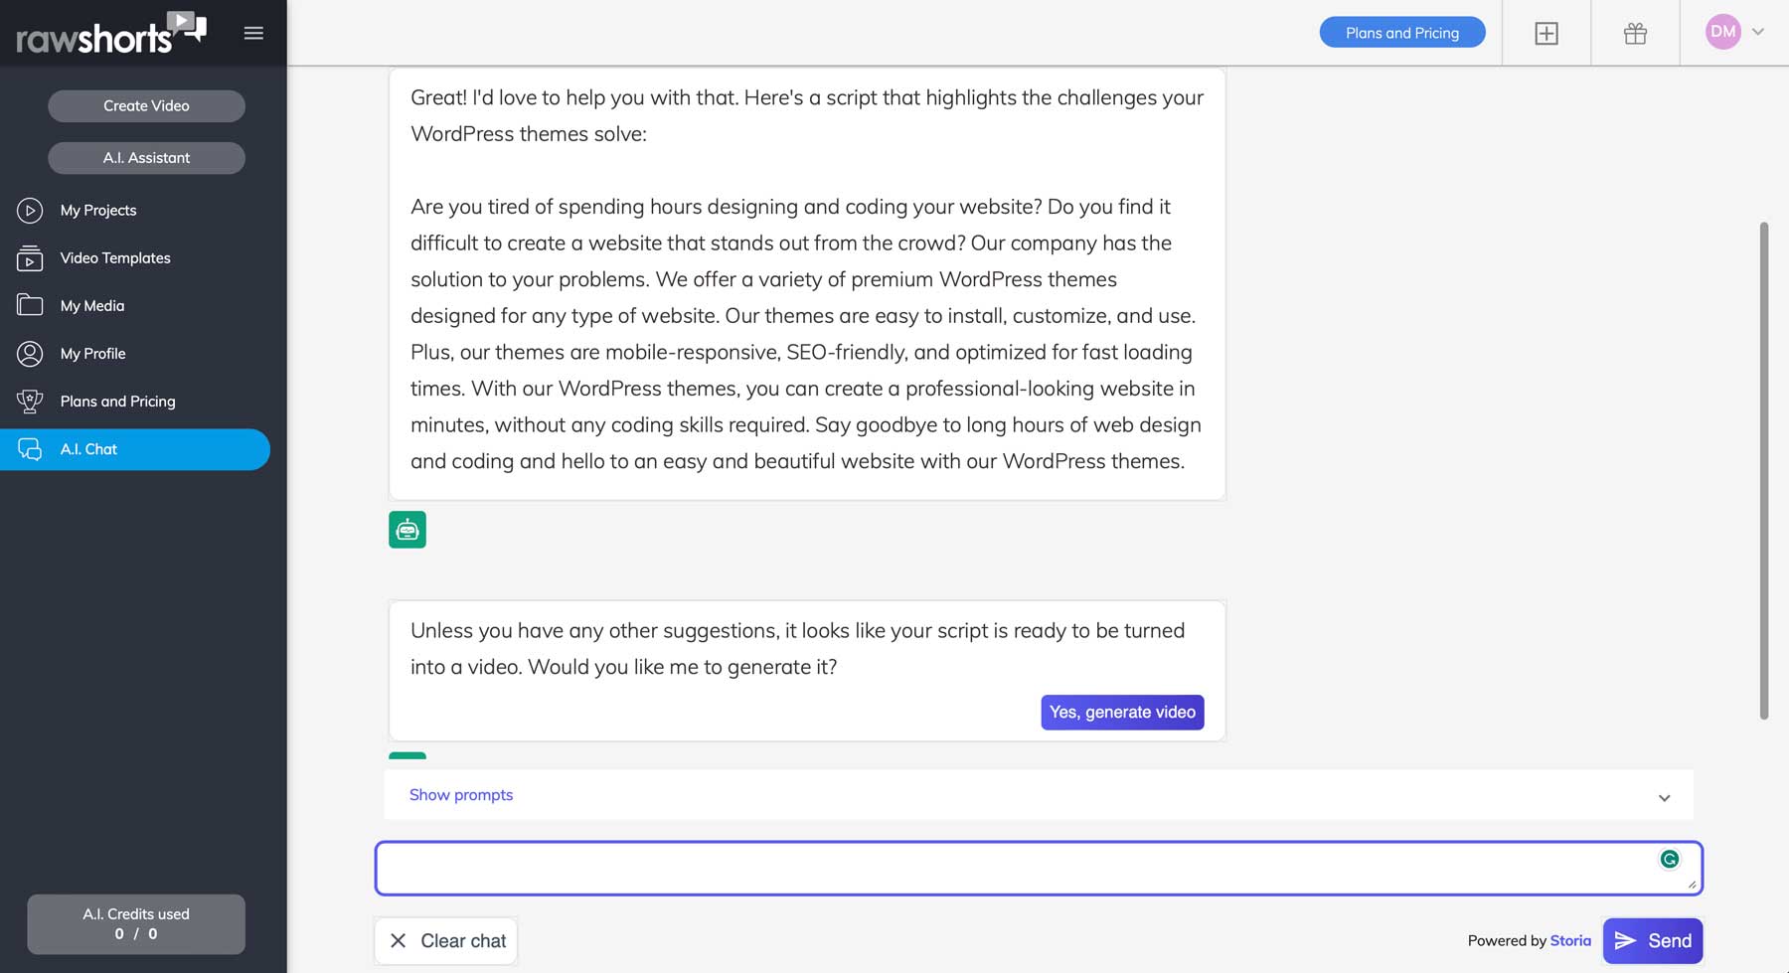1789x973 pixels.
Task: Click the hamburger menu icon
Action: coord(253,33)
